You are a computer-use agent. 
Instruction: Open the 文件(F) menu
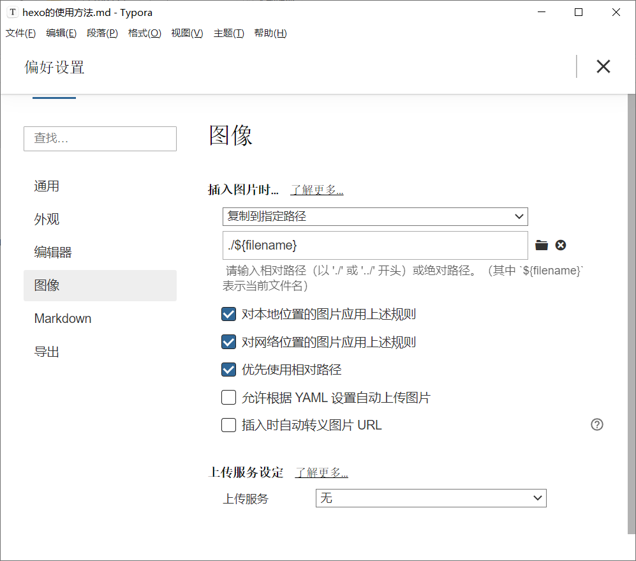pos(20,33)
